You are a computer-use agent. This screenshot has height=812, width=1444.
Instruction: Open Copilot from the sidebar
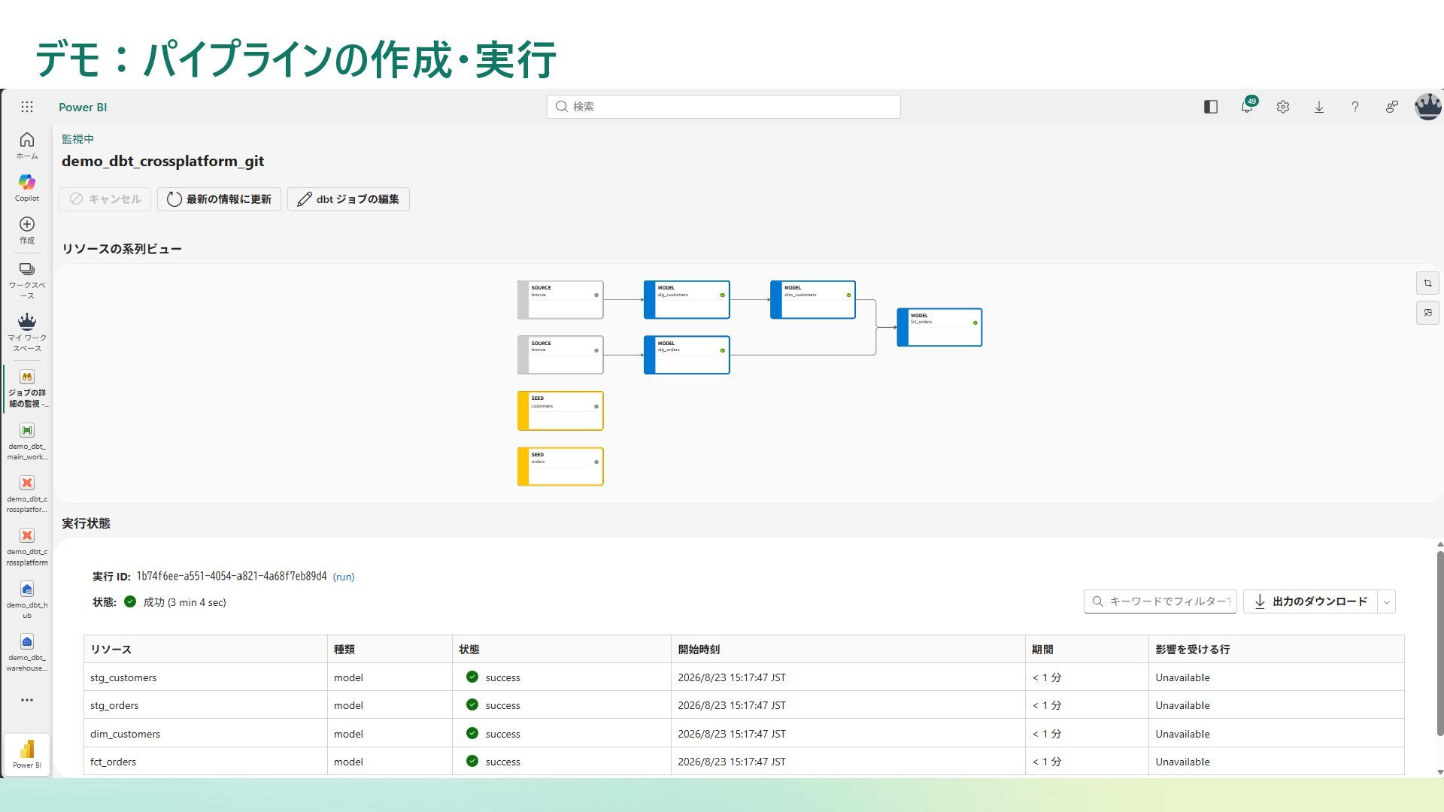27,188
